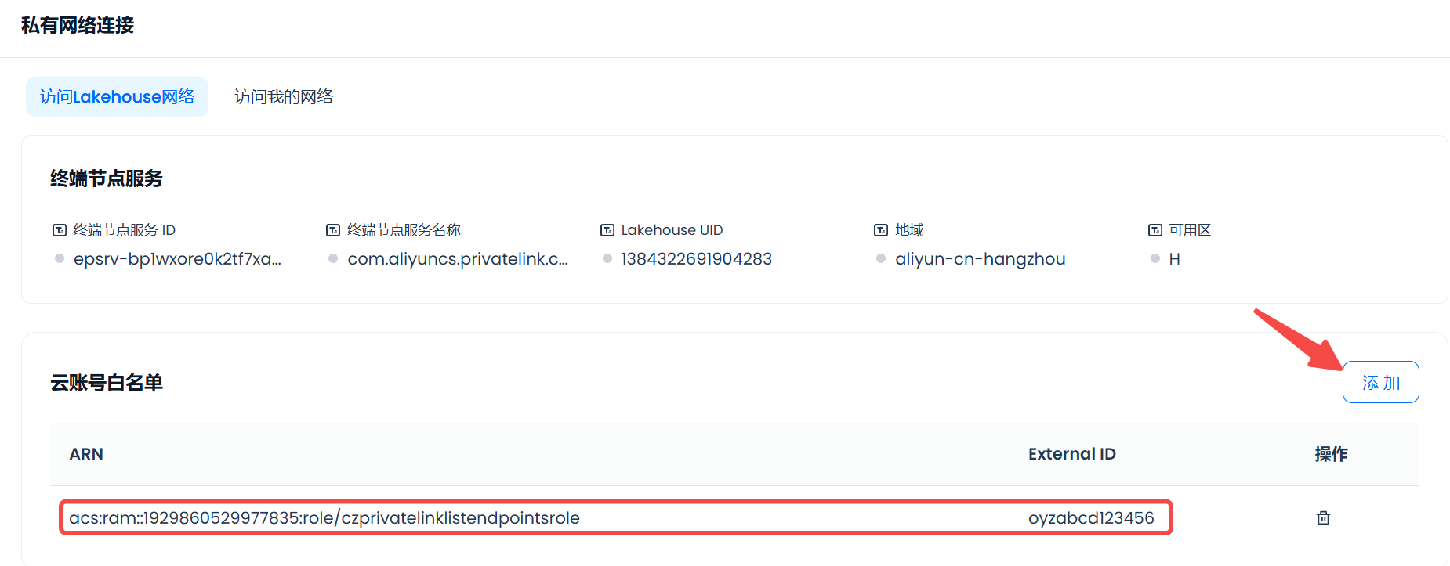Open the 访问我的网络 tab
This screenshot has height=566, width=1450.
[x=284, y=96]
